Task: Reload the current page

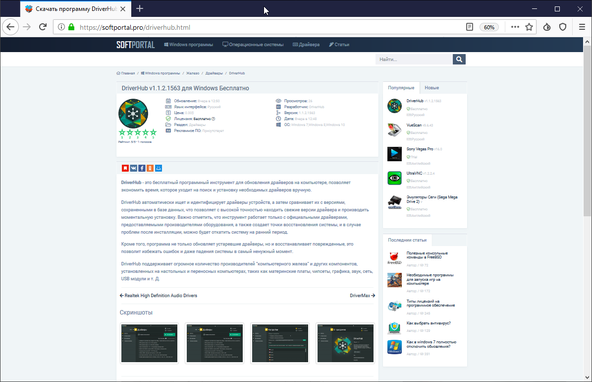Action: coord(43,27)
